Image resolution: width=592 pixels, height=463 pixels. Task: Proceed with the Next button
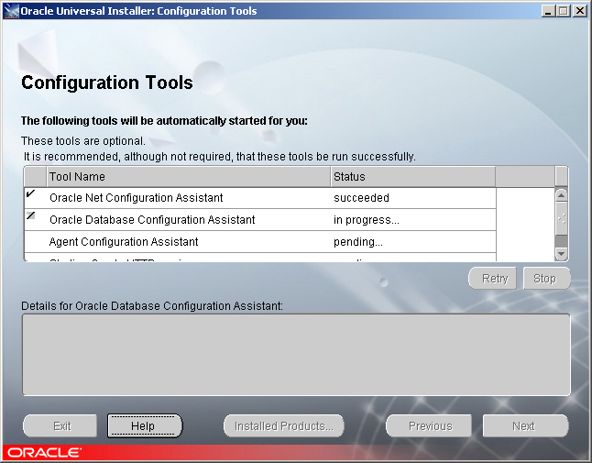[525, 426]
